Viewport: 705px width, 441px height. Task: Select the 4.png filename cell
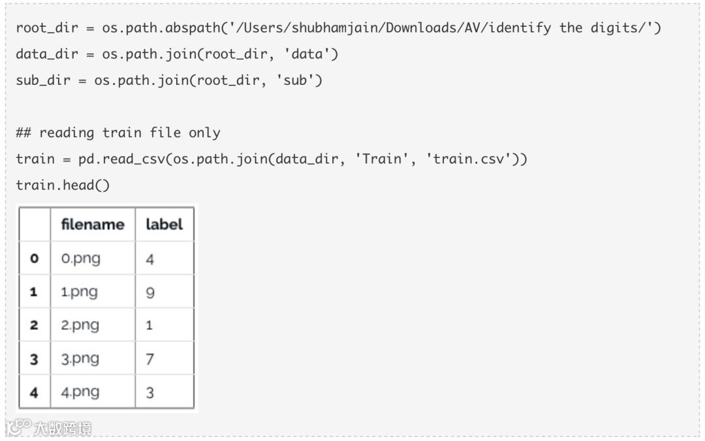(x=80, y=392)
